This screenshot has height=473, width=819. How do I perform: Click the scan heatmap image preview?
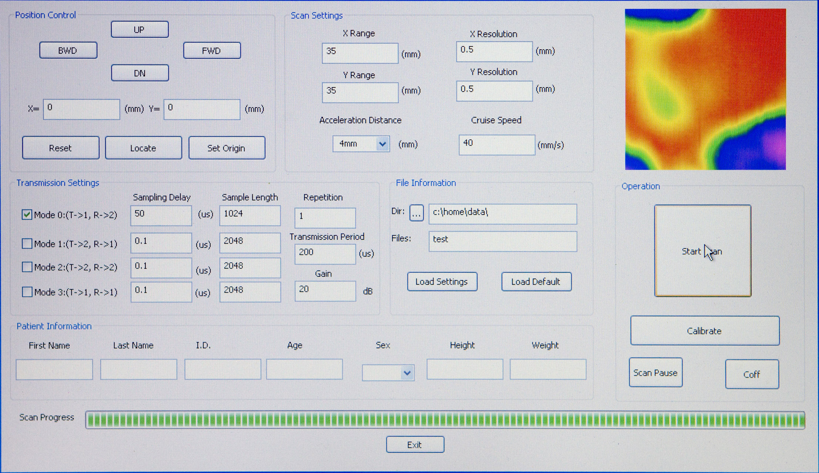[705, 89]
